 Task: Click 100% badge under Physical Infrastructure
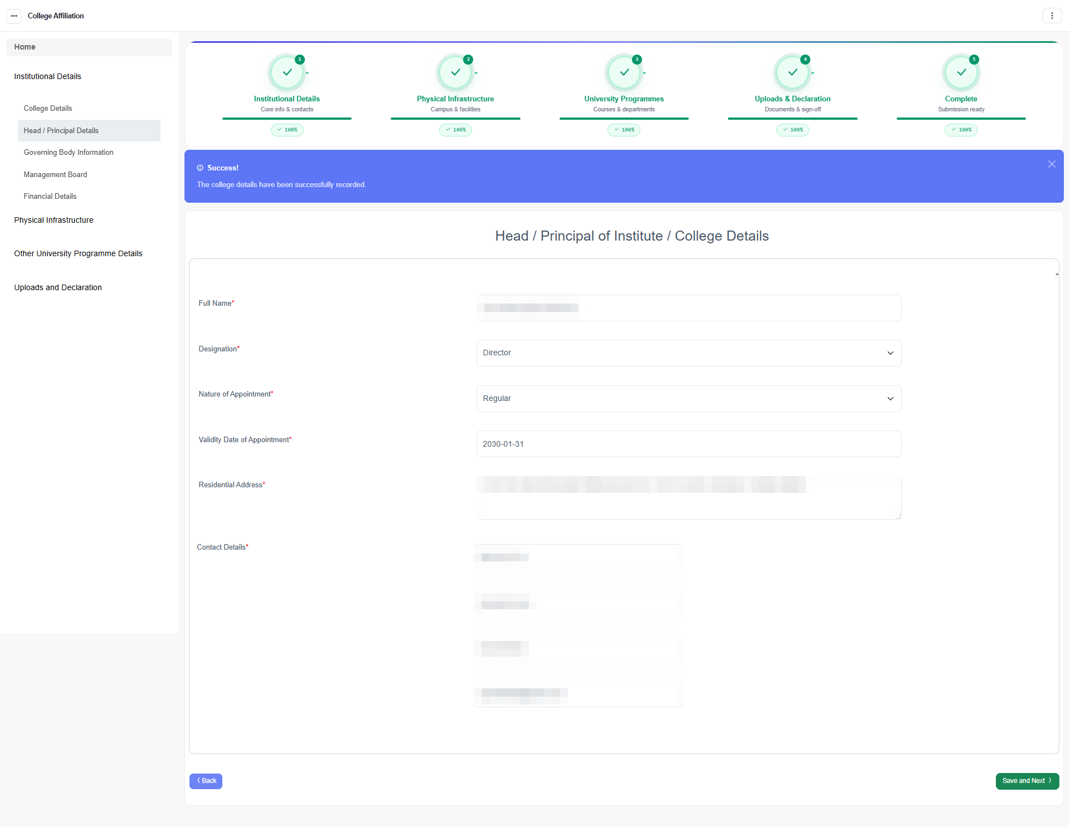455,130
